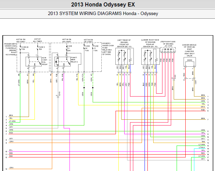215x171 pixels.
Task: Click the "REAR A/F SENSOR (B1, S1)" label
Action: point(150,45)
